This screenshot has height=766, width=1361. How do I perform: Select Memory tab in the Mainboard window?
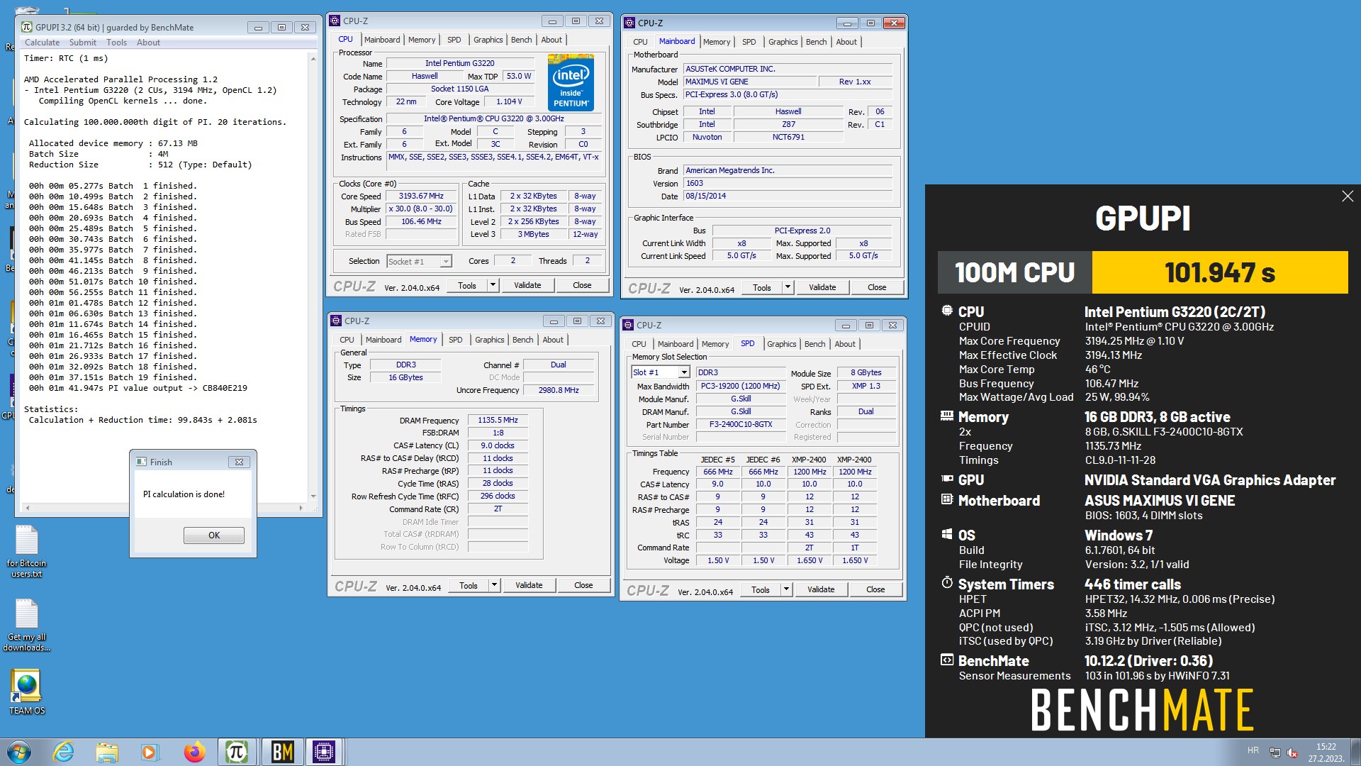717,42
